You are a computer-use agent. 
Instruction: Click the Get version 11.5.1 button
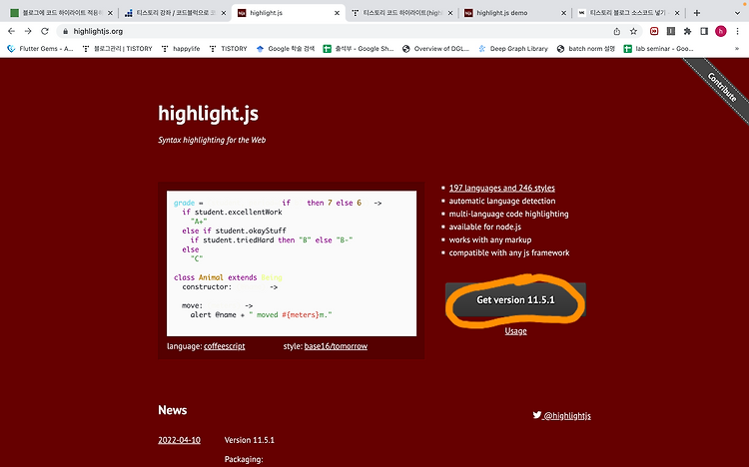[x=515, y=300]
